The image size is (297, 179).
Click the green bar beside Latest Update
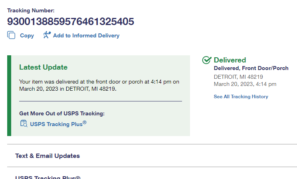coord(9,95)
